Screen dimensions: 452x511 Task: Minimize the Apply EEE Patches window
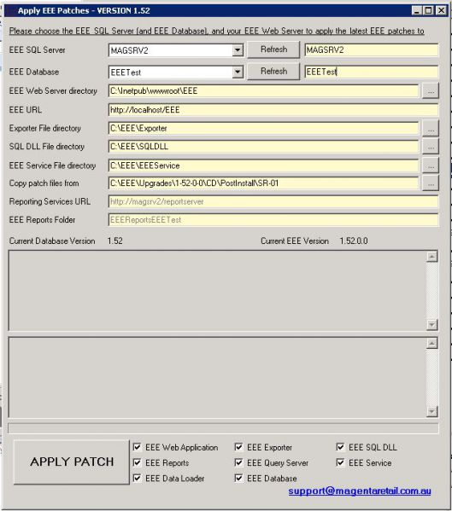[416, 11]
